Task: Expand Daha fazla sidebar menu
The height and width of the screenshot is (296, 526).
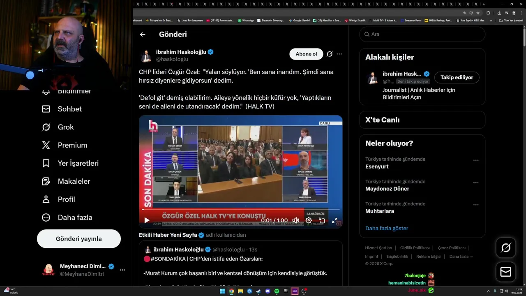Action: tap(67, 217)
